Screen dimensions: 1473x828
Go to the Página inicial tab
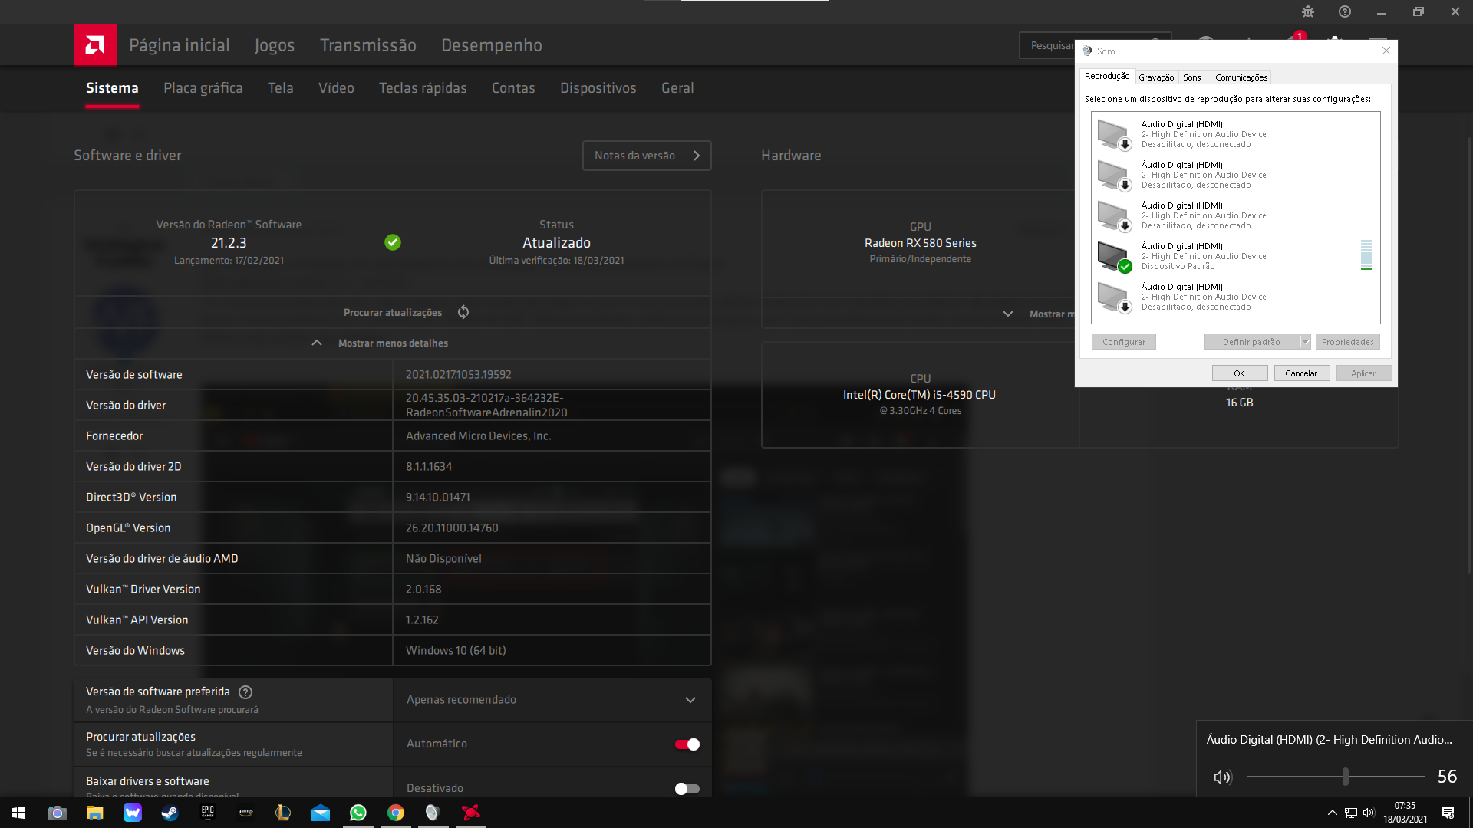click(180, 45)
